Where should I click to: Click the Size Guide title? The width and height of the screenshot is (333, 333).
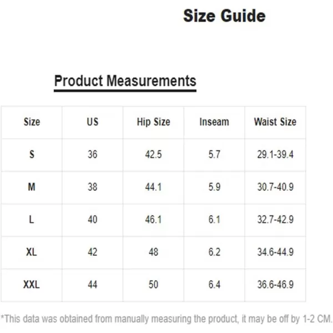pyautogui.click(x=224, y=16)
